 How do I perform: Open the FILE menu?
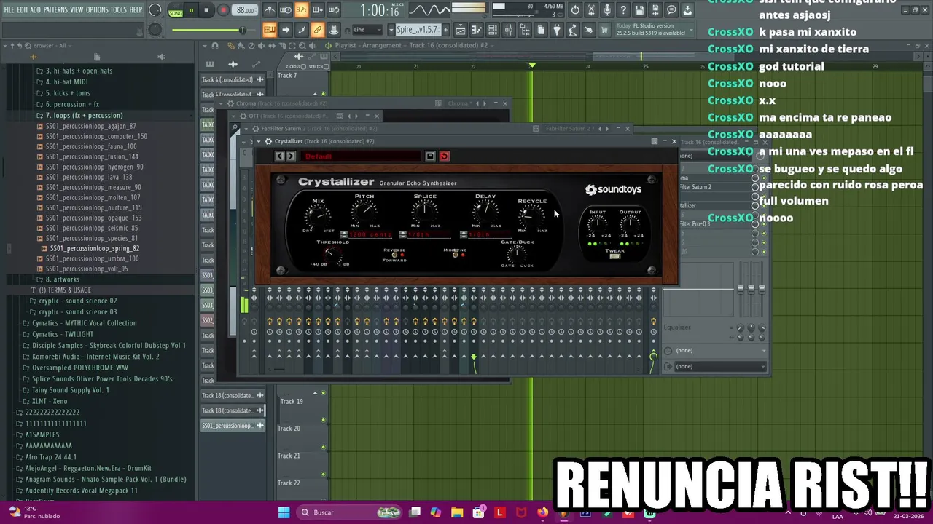(x=9, y=10)
